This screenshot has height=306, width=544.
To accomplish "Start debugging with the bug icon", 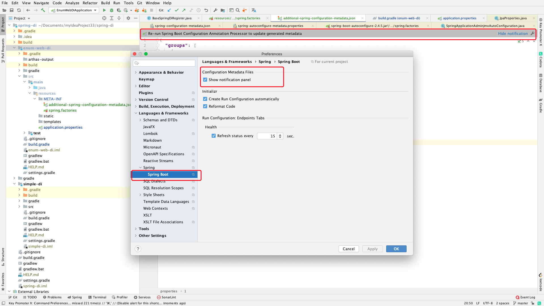I will tap(112, 10).
